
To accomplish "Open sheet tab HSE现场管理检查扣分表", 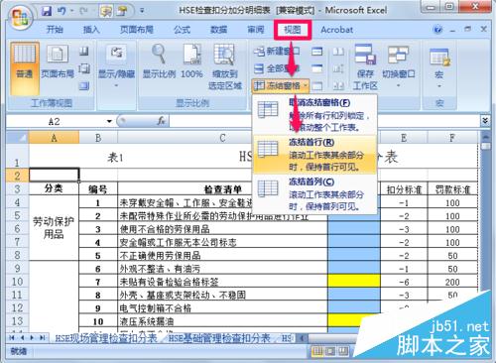I will click(106, 338).
